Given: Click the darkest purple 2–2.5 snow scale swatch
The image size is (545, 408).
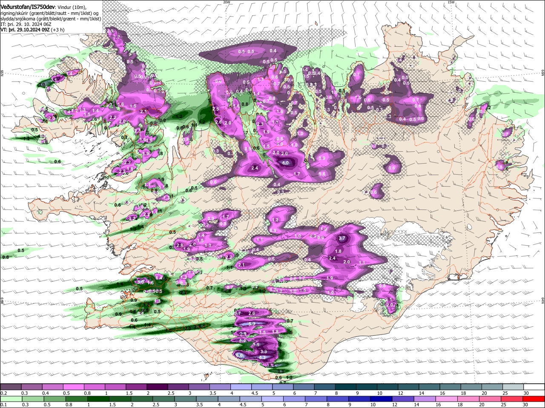Looking at the screenshot, I should tap(157, 387).
